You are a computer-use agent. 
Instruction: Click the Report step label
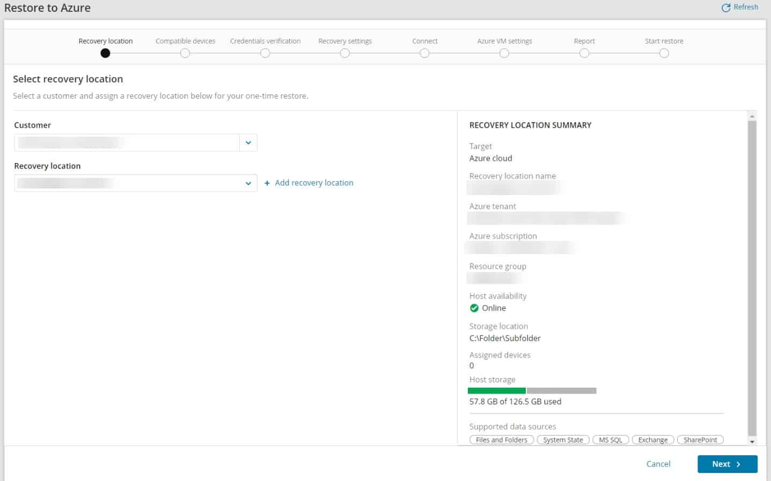pos(584,41)
